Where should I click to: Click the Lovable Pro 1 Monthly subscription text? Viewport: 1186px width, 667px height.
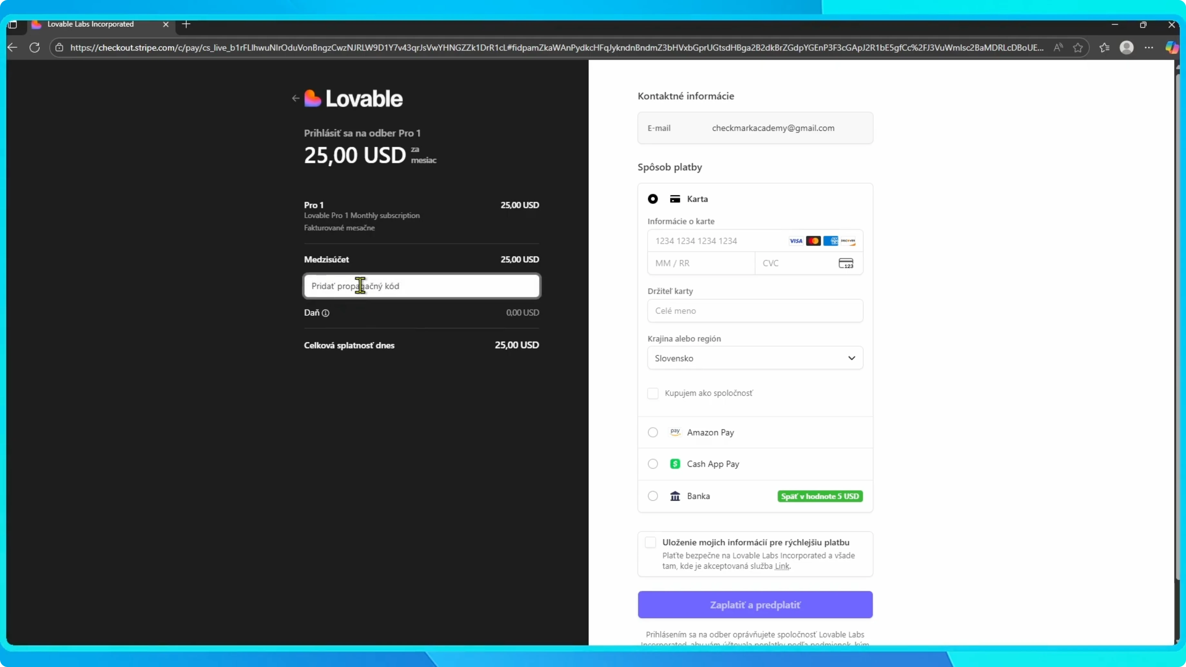(362, 216)
